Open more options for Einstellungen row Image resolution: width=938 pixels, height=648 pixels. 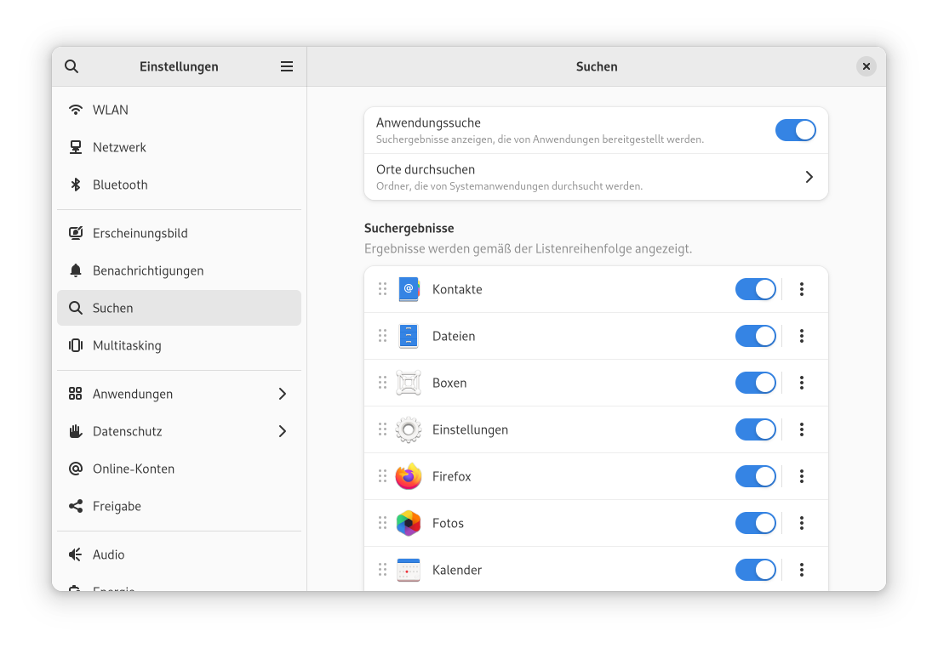(801, 429)
